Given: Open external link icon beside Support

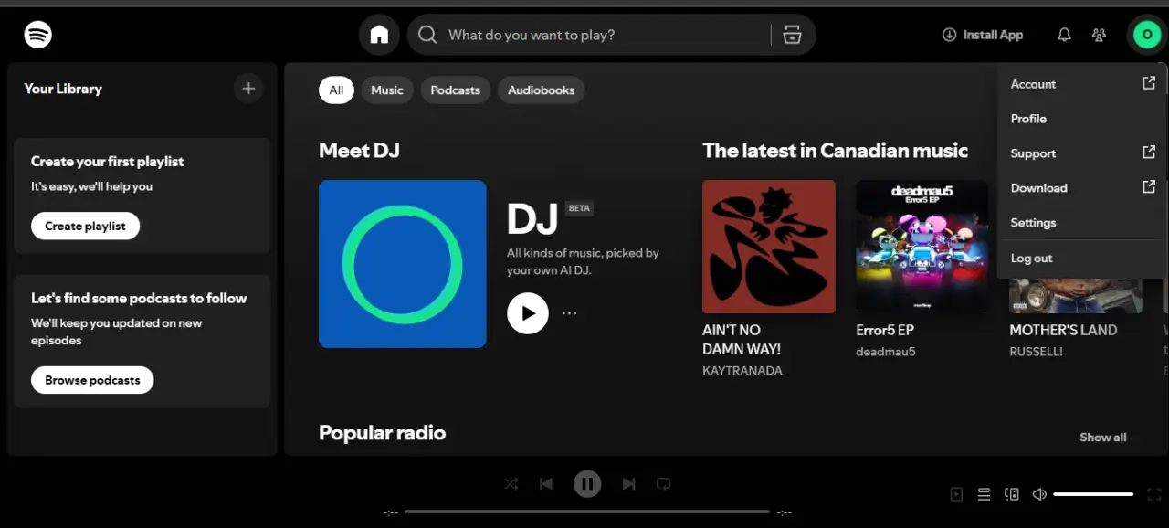Looking at the screenshot, I should [x=1149, y=152].
